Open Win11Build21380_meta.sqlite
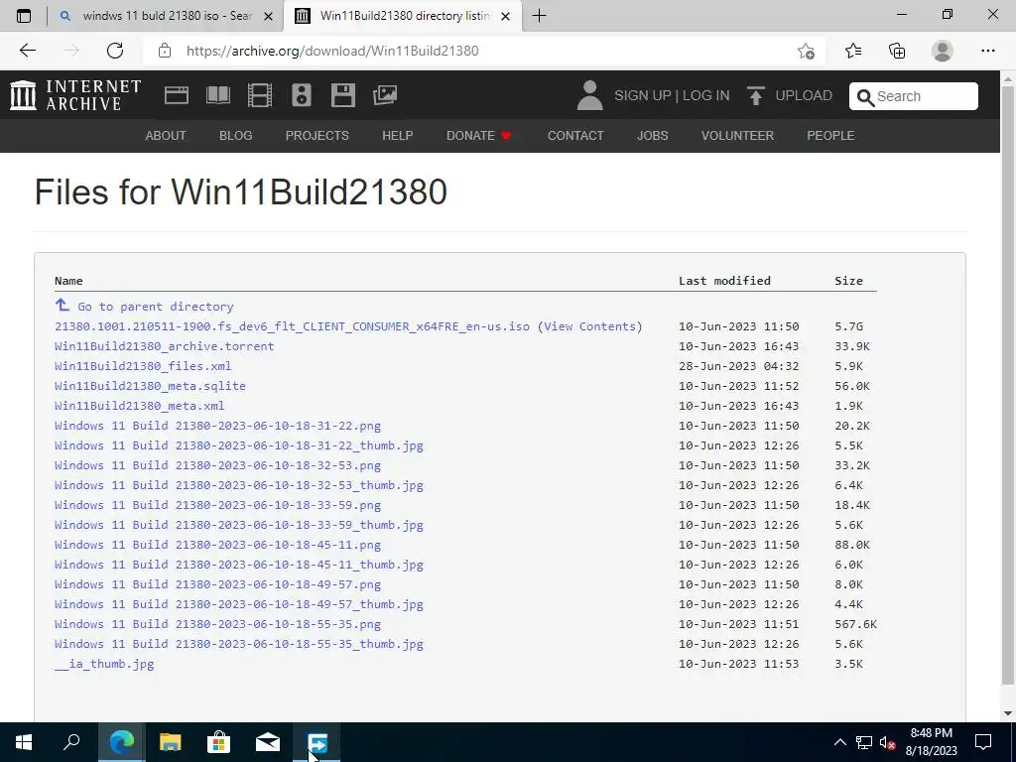 [150, 386]
